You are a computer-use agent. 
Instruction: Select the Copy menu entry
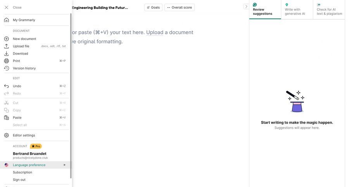point(36,110)
